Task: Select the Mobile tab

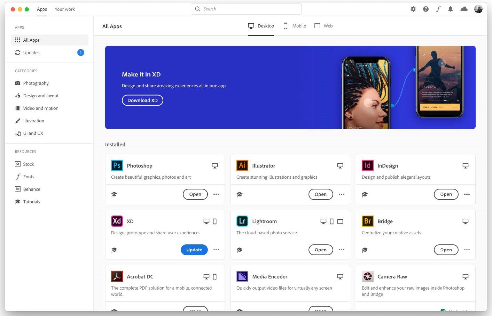Action: coord(295,26)
